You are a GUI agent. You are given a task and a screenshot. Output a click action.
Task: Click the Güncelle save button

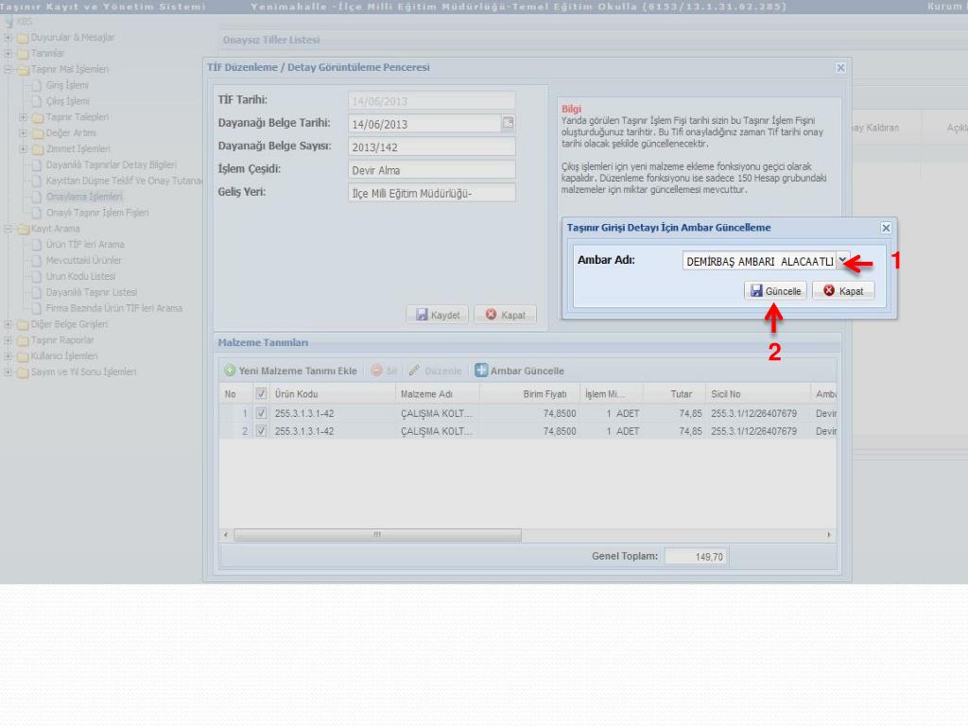[x=775, y=291]
